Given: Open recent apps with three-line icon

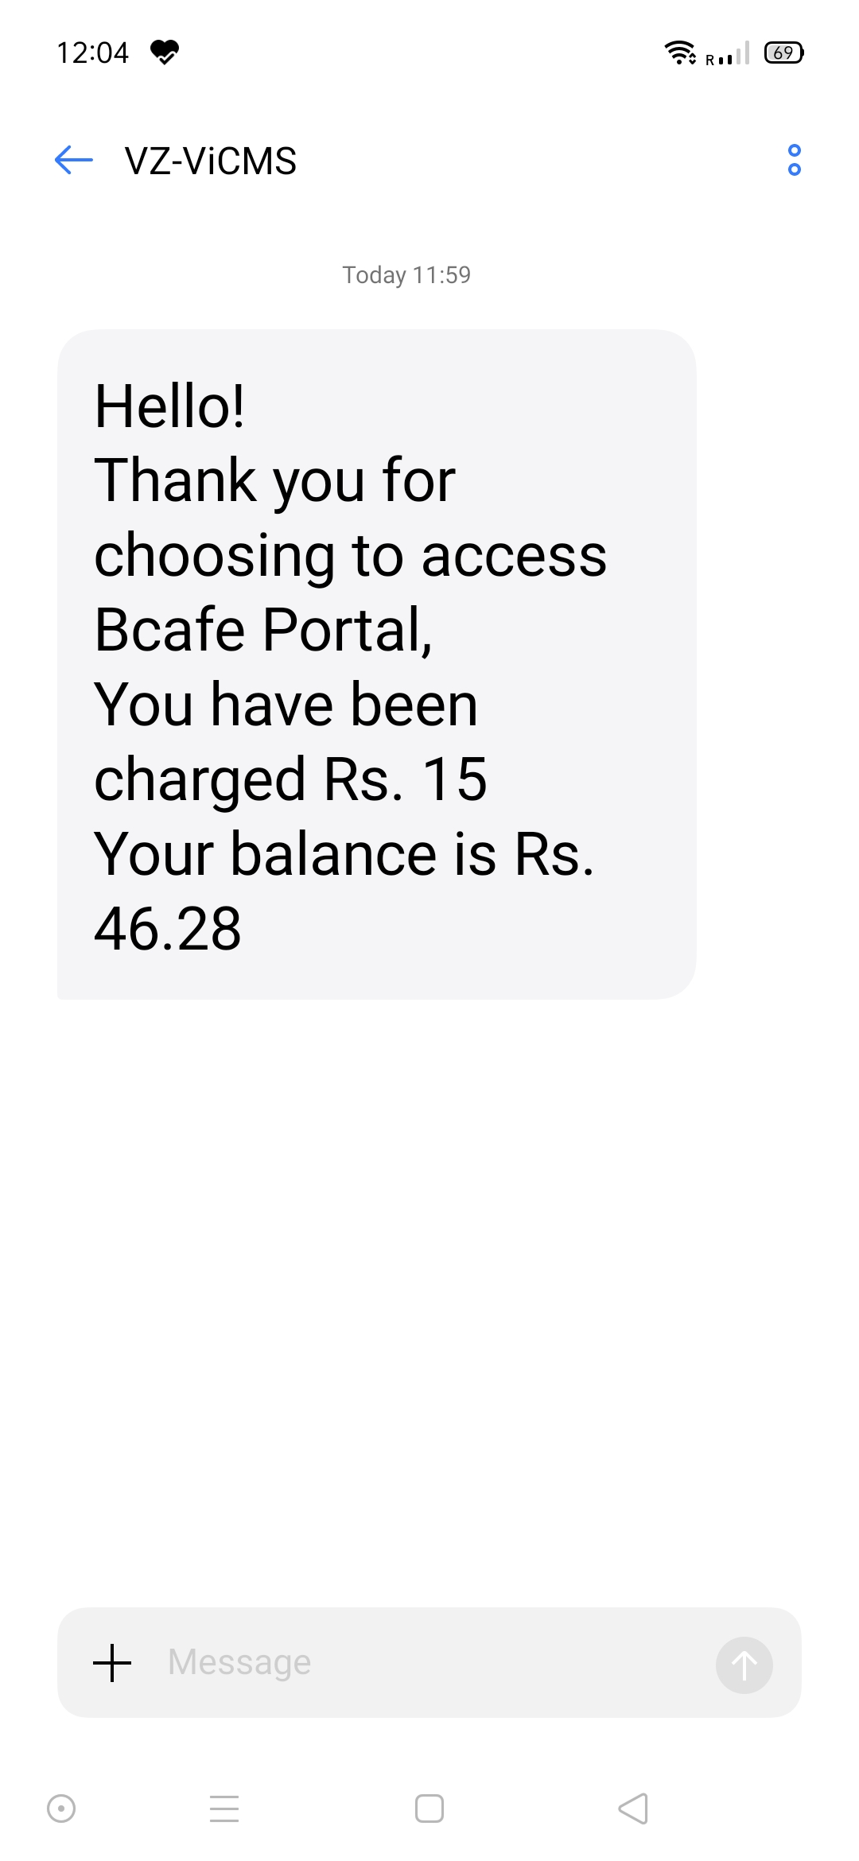Looking at the screenshot, I should point(224,1809).
